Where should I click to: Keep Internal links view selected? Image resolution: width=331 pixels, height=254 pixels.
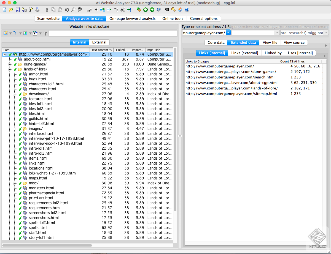[x=79, y=42]
